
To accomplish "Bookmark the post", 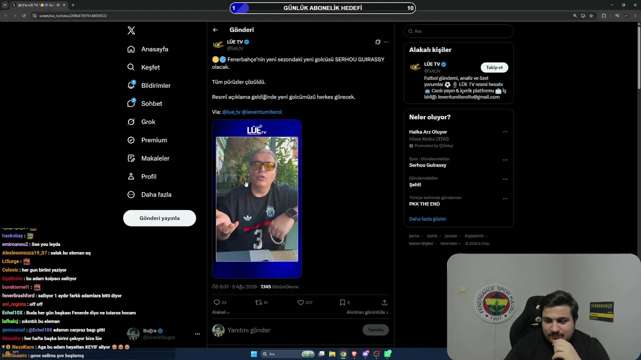I will pos(342,302).
